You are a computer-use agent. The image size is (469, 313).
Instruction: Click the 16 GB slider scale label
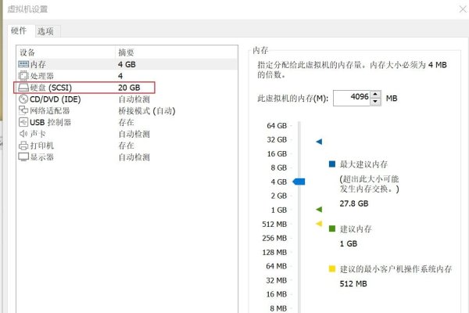[277, 153]
